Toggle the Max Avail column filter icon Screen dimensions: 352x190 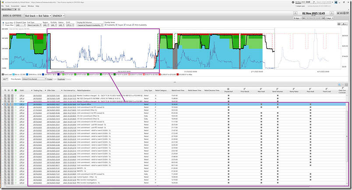(261, 89)
